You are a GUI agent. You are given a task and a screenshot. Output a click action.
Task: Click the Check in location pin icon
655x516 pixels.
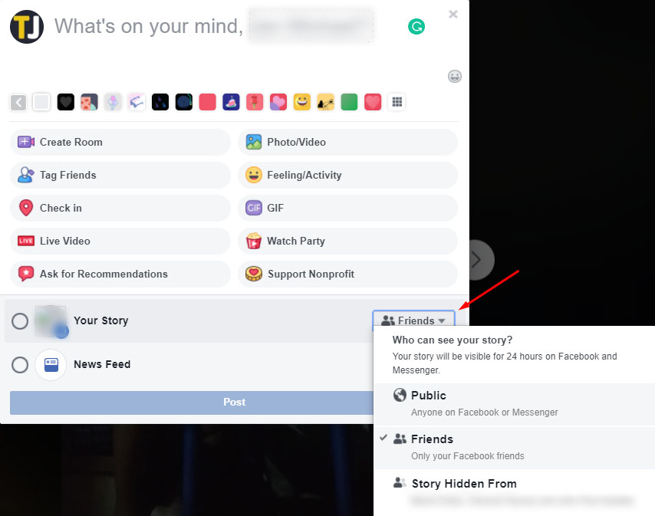point(26,208)
